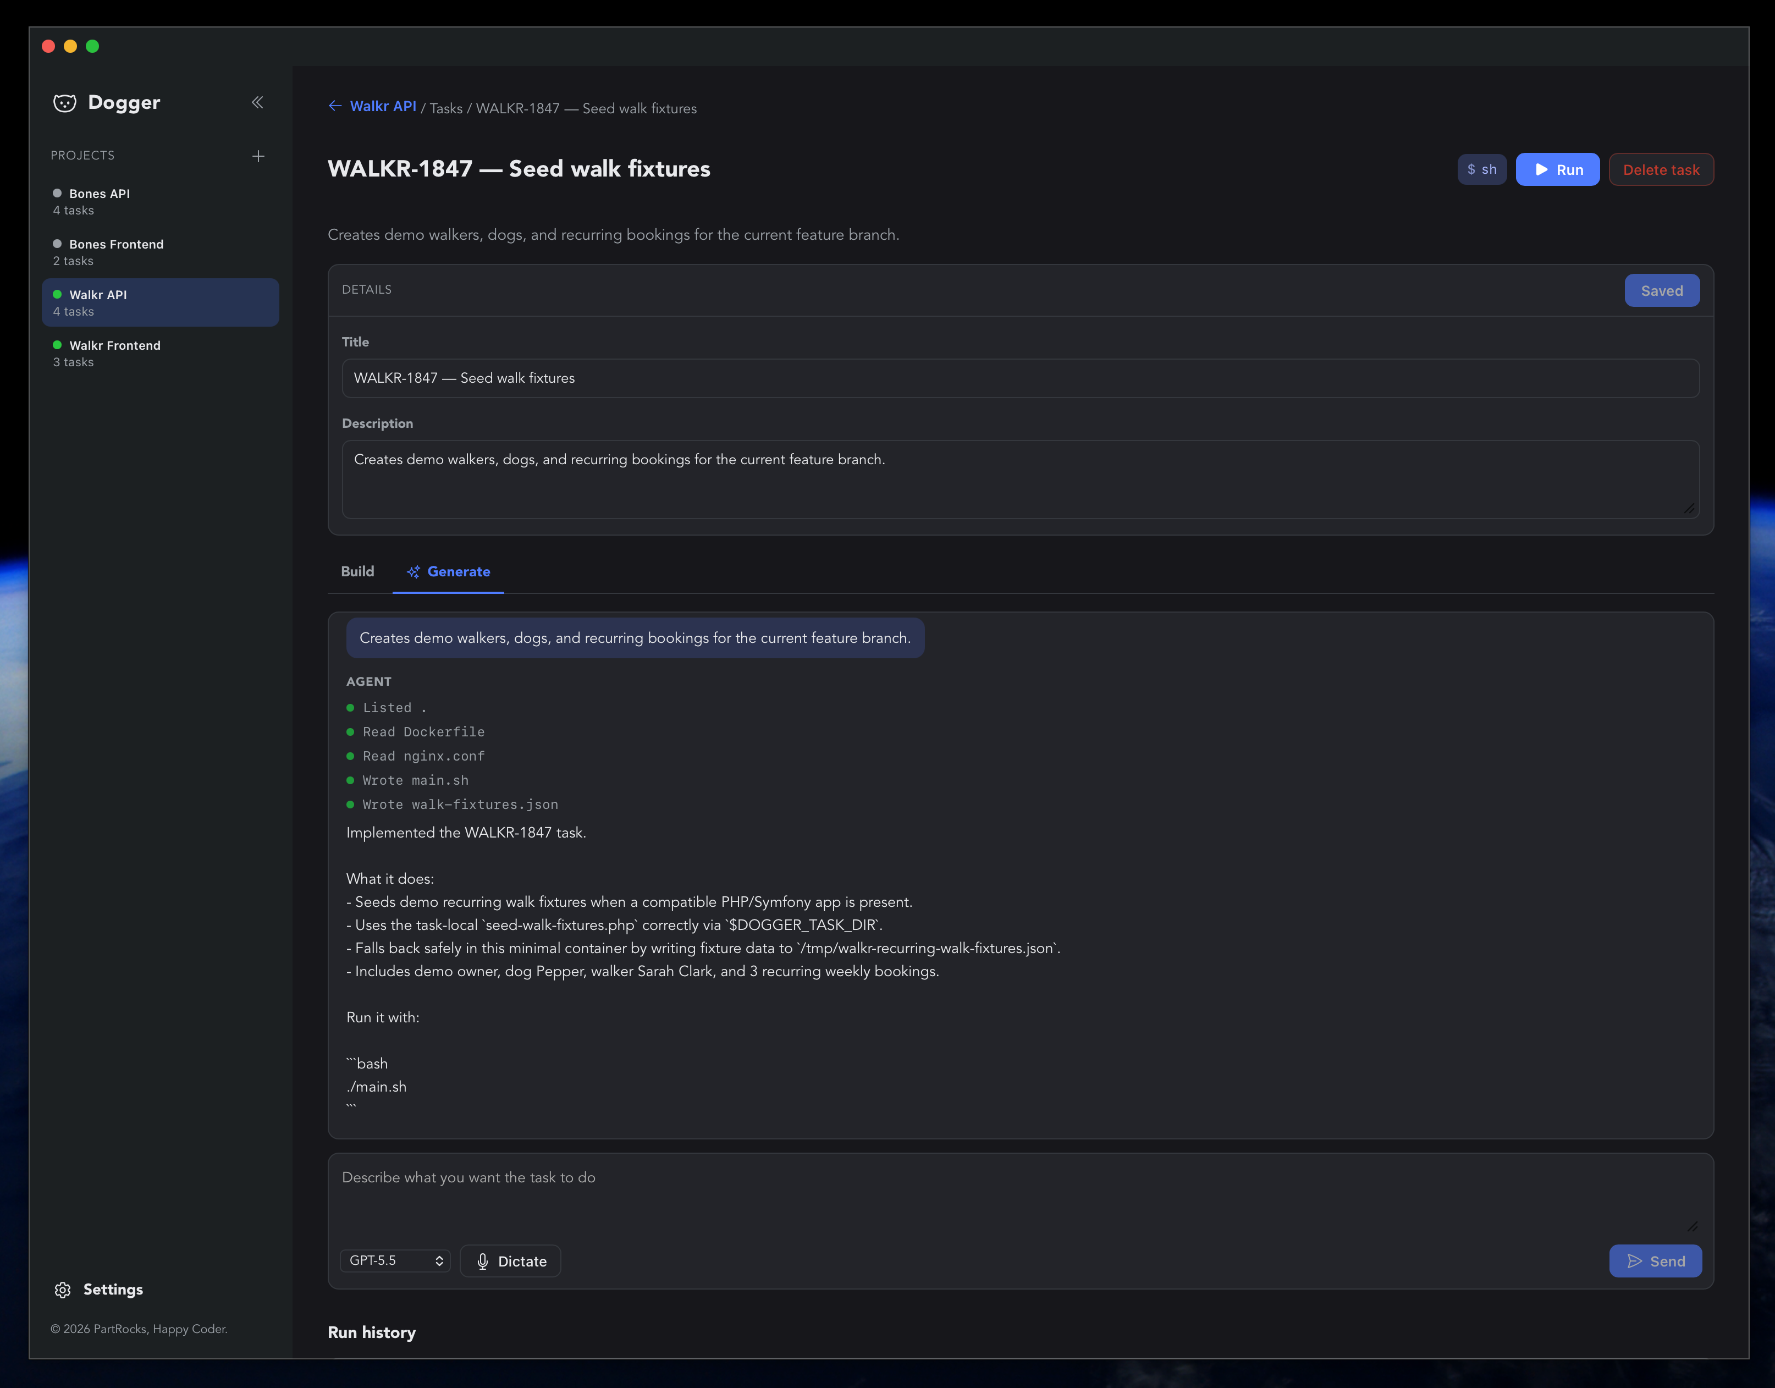Click the Generate sparkle icon

pyautogui.click(x=414, y=572)
